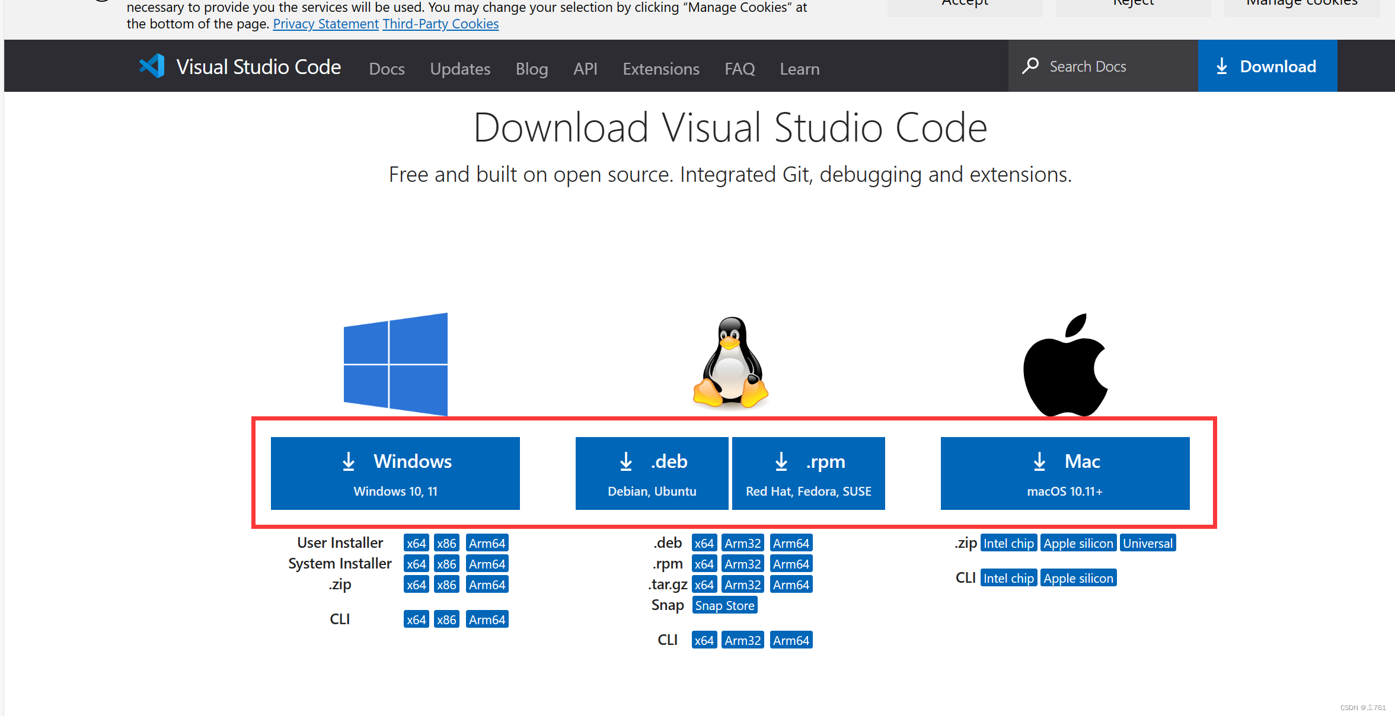Click the Windows logo above the download button
Screen dimensions: 1395x716
pos(395,363)
